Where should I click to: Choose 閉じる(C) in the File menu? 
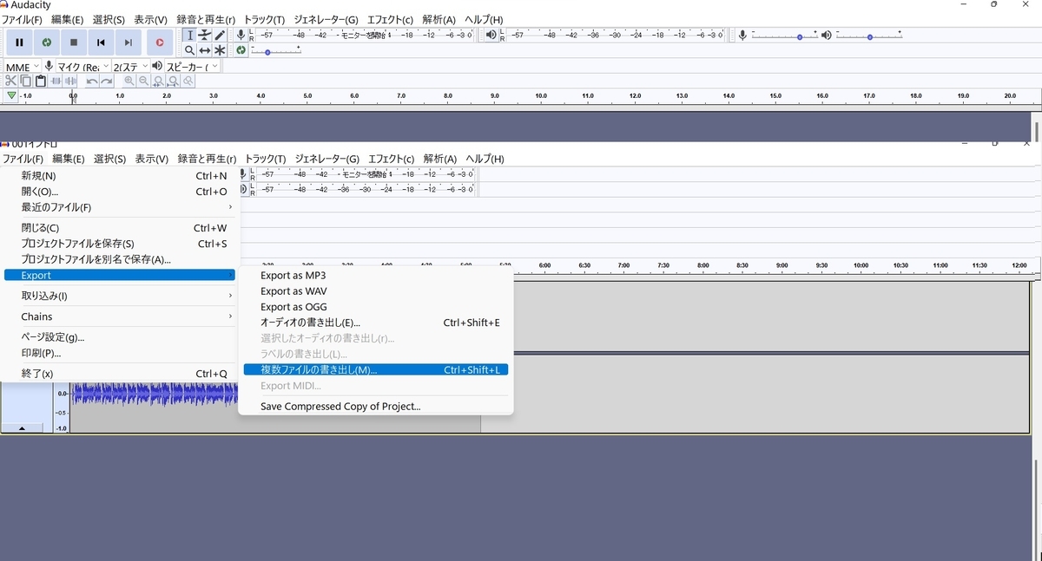click(120, 228)
